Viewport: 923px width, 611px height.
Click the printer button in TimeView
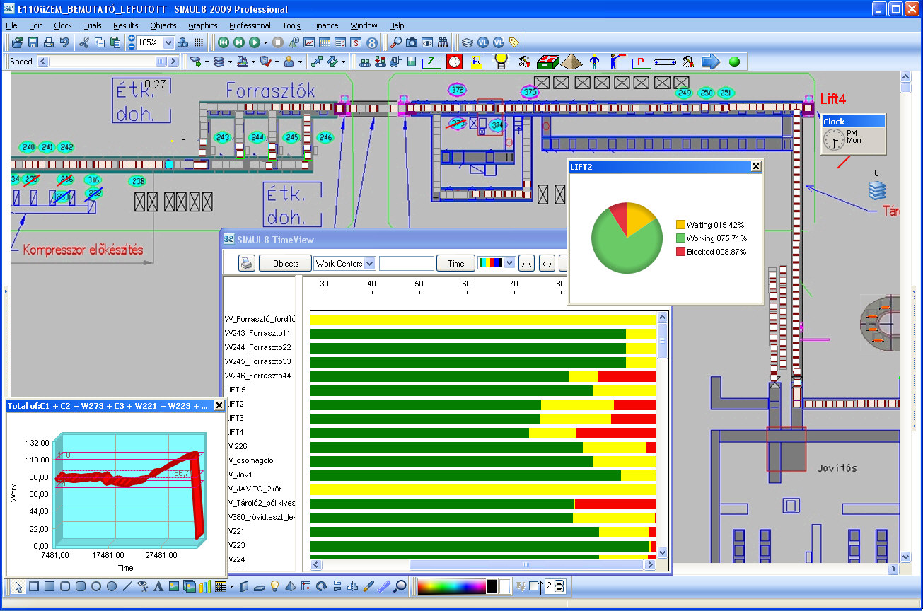point(246,264)
